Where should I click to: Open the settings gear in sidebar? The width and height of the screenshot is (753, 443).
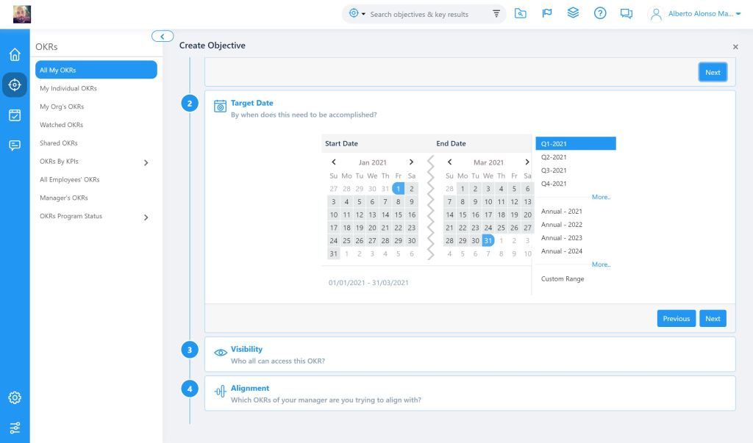(x=15, y=397)
